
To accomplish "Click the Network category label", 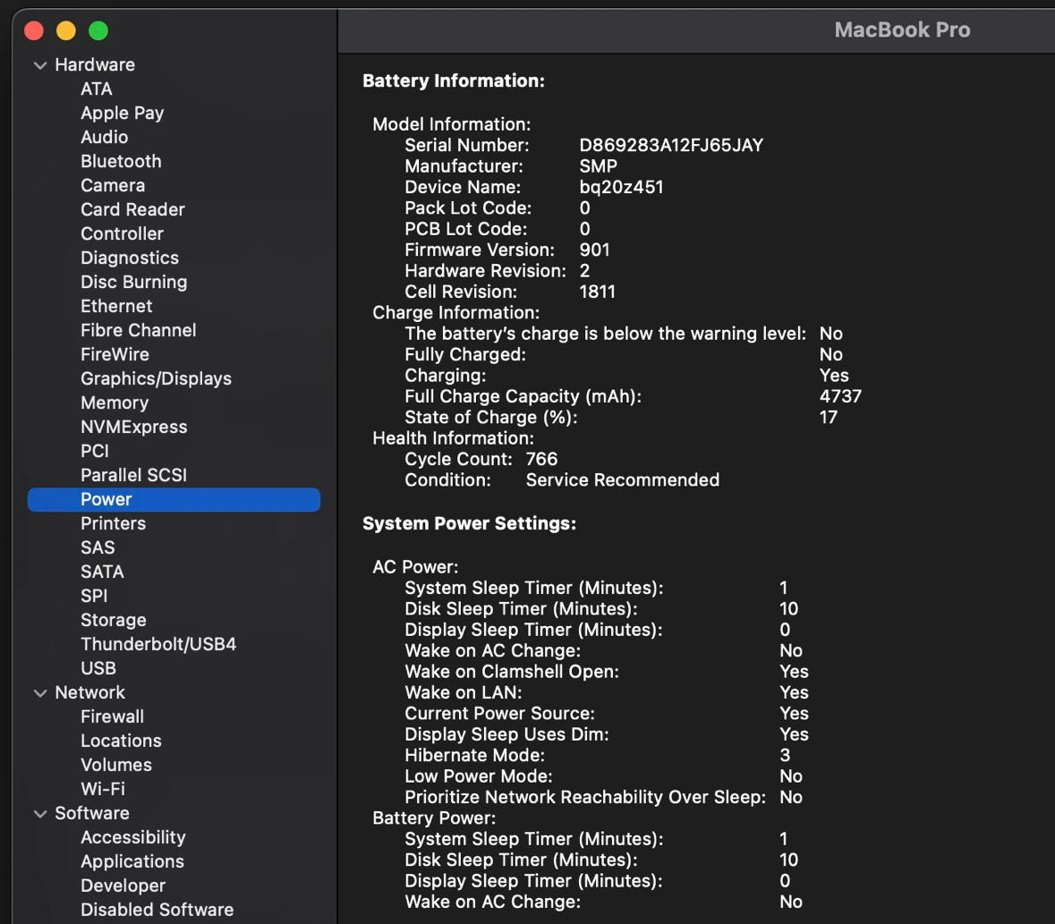I will click(x=90, y=692).
